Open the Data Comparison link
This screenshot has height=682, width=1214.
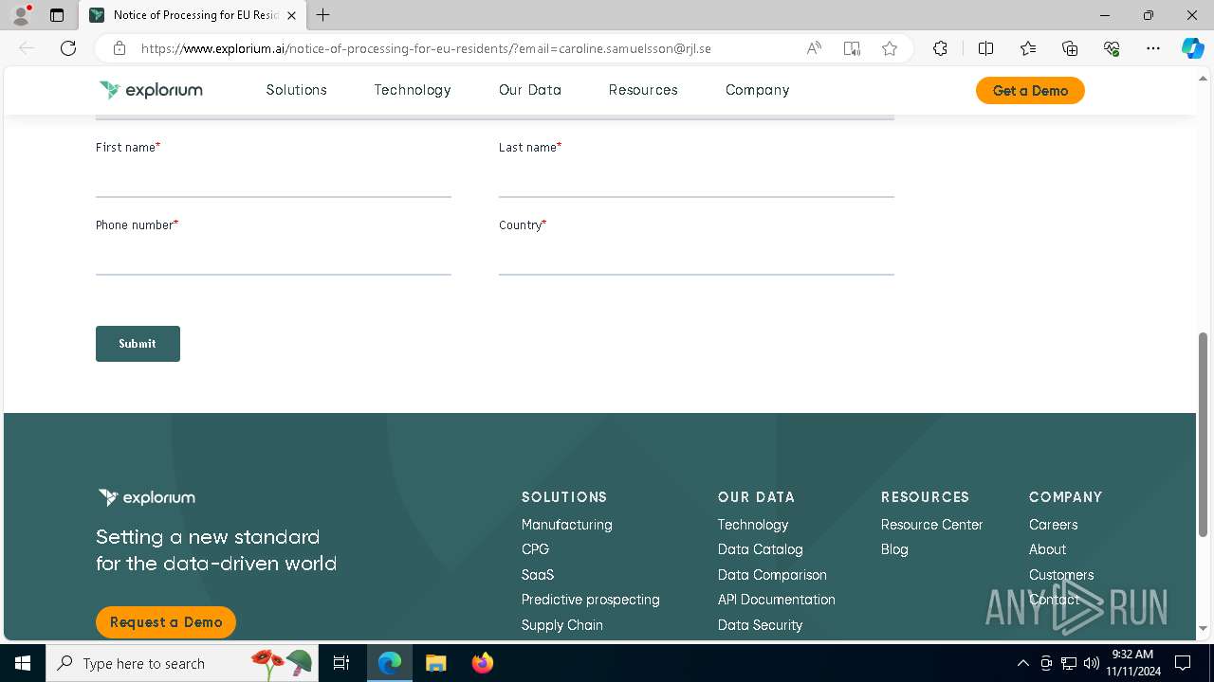click(x=772, y=575)
